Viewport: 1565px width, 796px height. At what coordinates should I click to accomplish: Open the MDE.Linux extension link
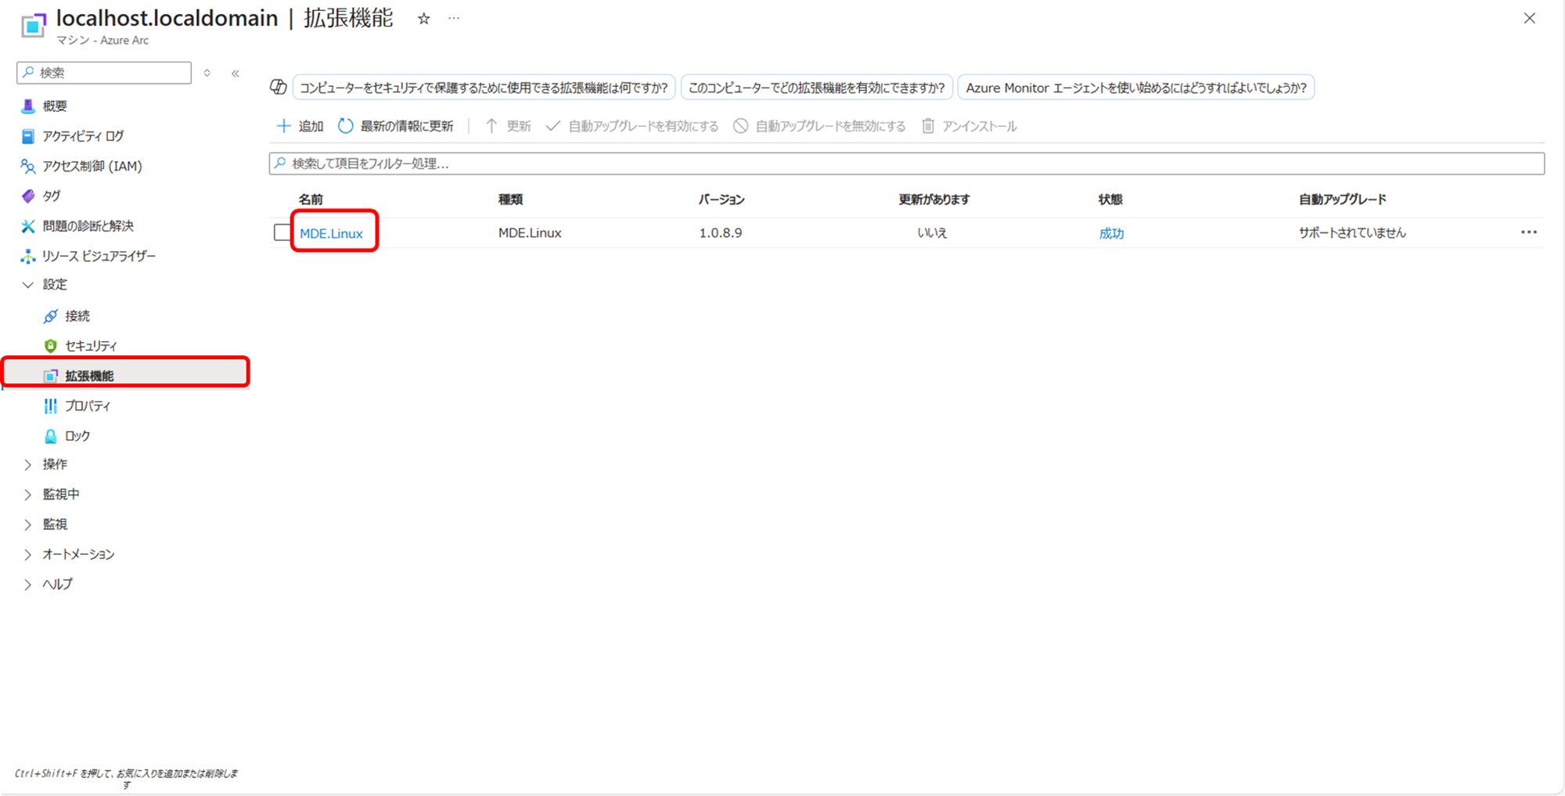tap(332, 233)
